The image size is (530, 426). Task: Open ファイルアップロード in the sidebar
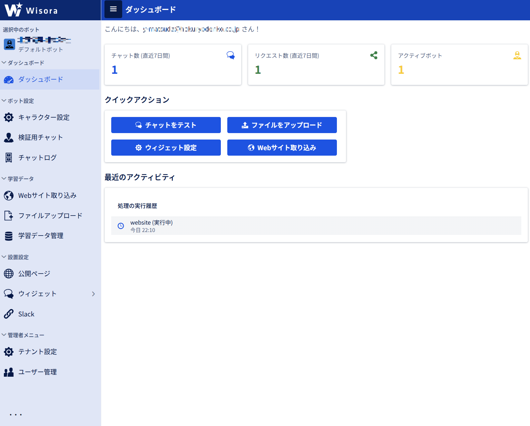tap(50, 216)
